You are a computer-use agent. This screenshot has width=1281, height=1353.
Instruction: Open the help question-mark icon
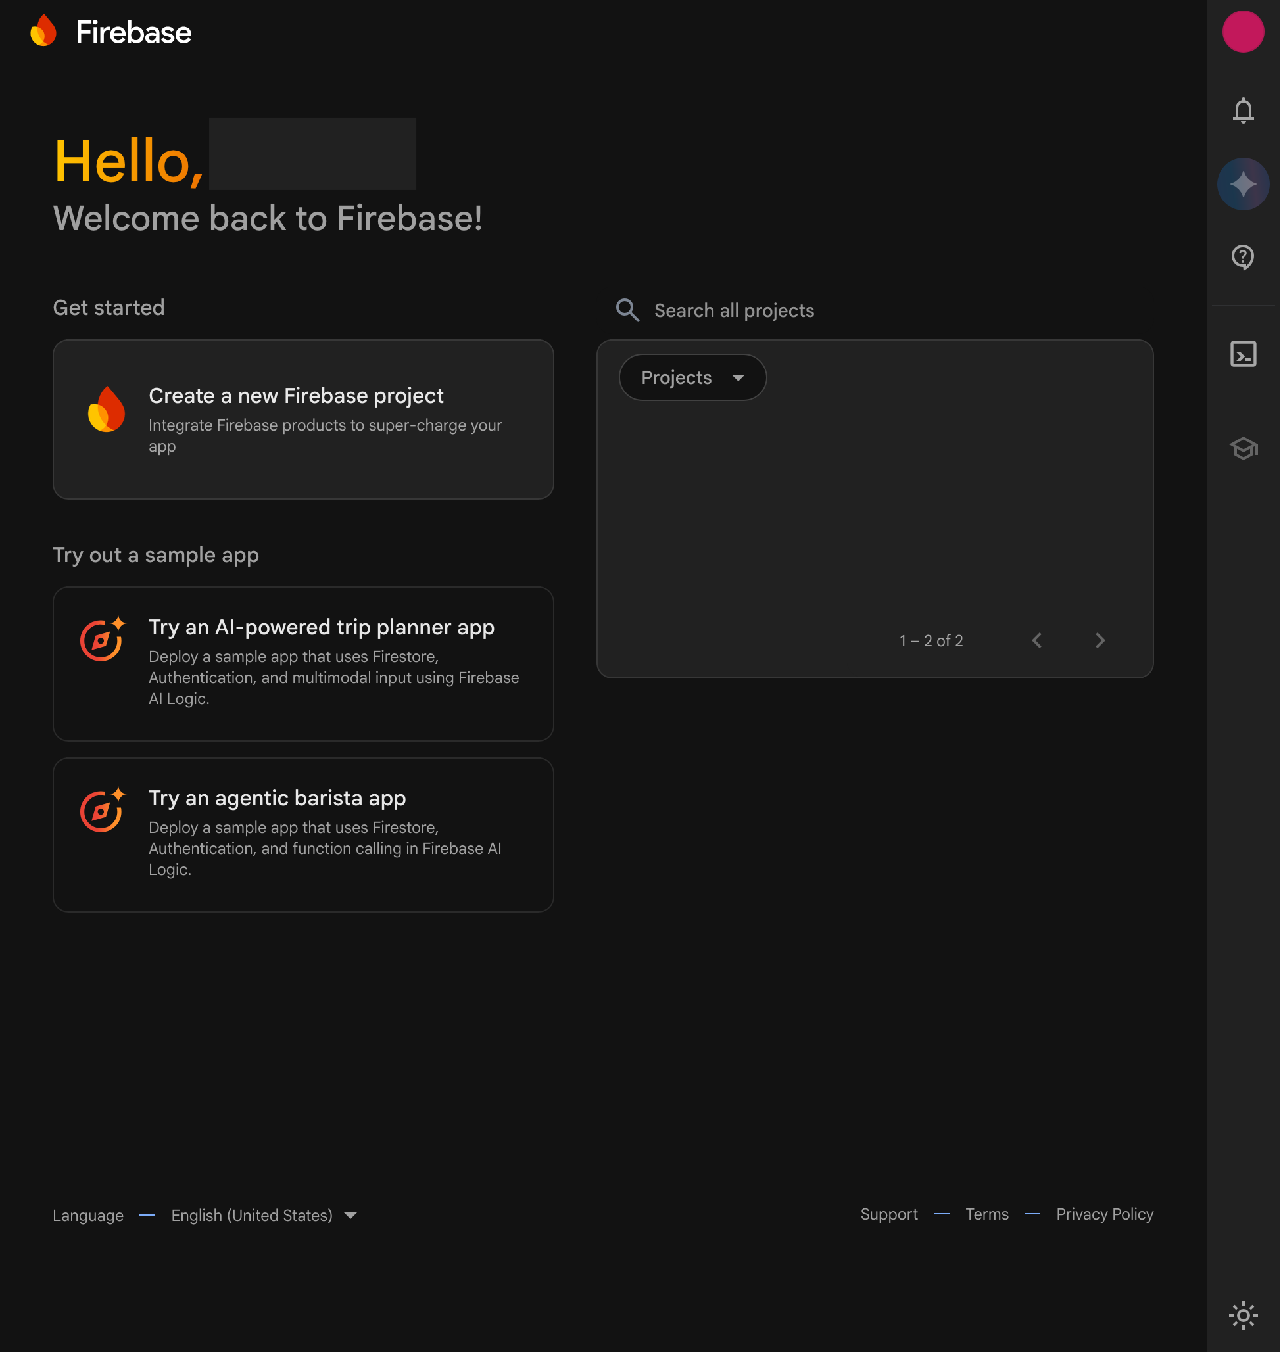1243,257
